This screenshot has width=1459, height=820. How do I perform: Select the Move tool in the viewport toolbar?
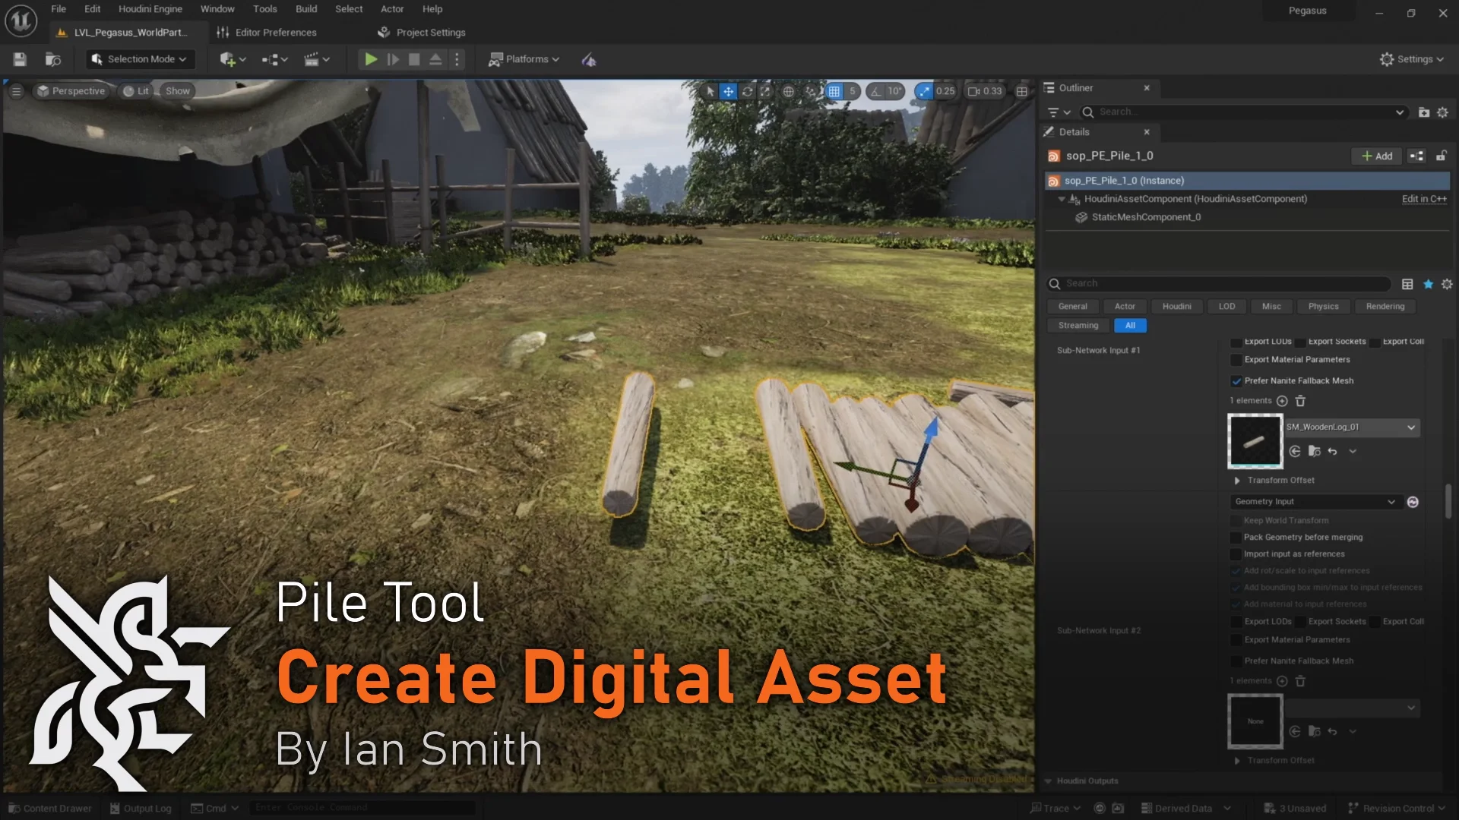click(x=729, y=90)
